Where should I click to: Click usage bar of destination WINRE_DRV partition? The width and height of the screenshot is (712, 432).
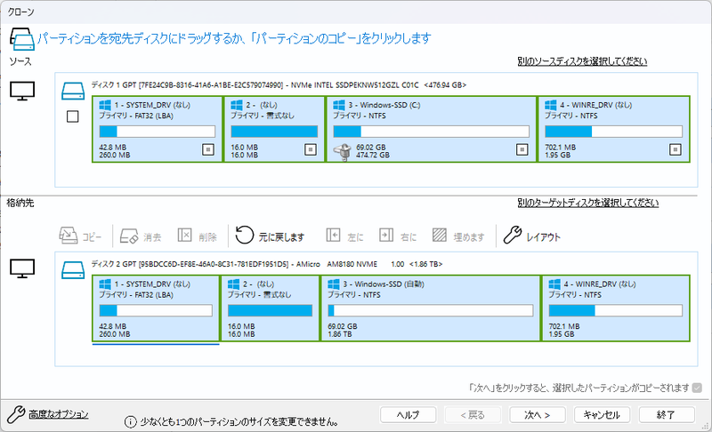(x=615, y=310)
